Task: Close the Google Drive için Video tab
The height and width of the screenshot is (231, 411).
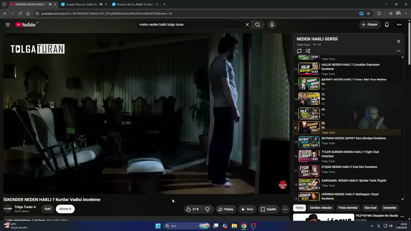Action: coord(106,4)
